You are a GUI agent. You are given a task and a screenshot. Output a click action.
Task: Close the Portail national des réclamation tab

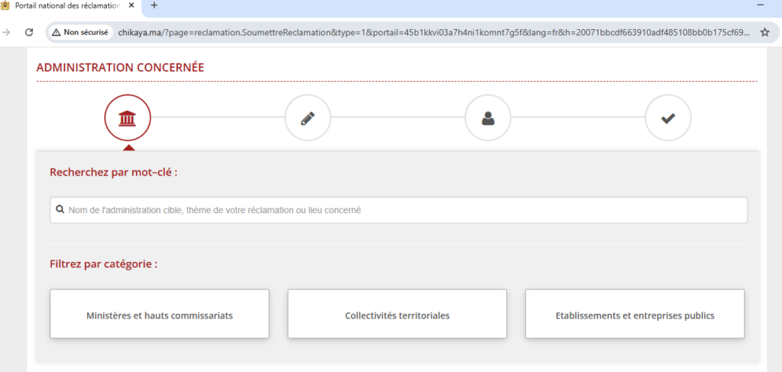[133, 5]
